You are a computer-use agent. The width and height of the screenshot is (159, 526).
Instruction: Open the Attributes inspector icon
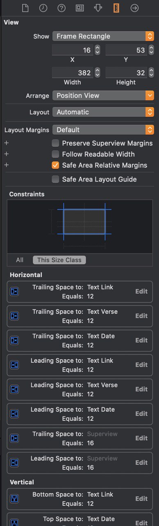coord(98,8)
